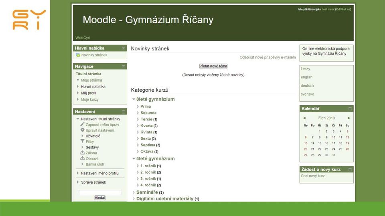
Task: Collapse the Žádost o nový kurz block
Action: (350, 170)
